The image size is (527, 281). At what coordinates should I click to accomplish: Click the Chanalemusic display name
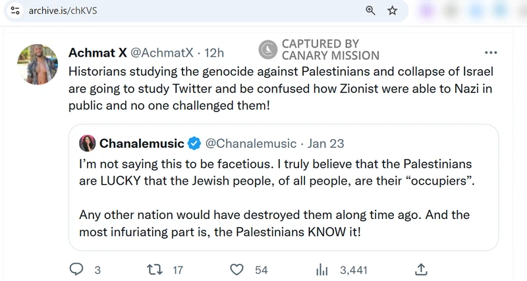(142, 143)
